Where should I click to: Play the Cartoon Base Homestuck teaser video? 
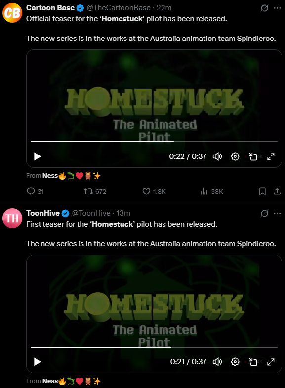38,156
